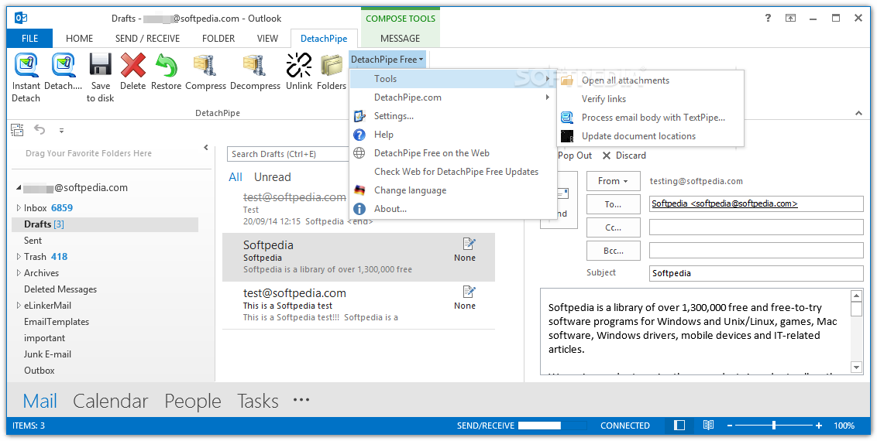Click the Save to disk floppy icon
Image resolution: width=877 pixels, height=441 pixels.
coord(100,65)
